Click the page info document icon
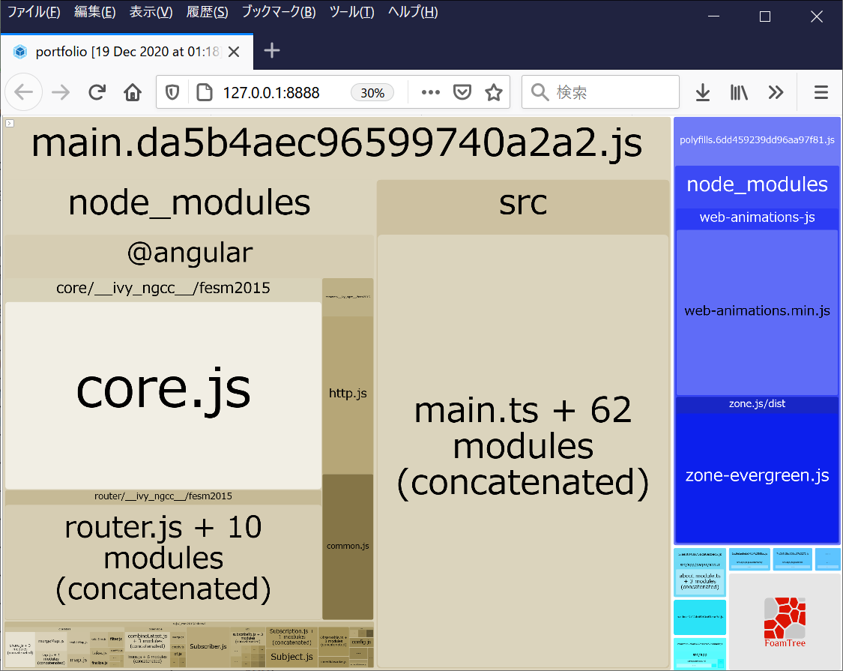 205,92
